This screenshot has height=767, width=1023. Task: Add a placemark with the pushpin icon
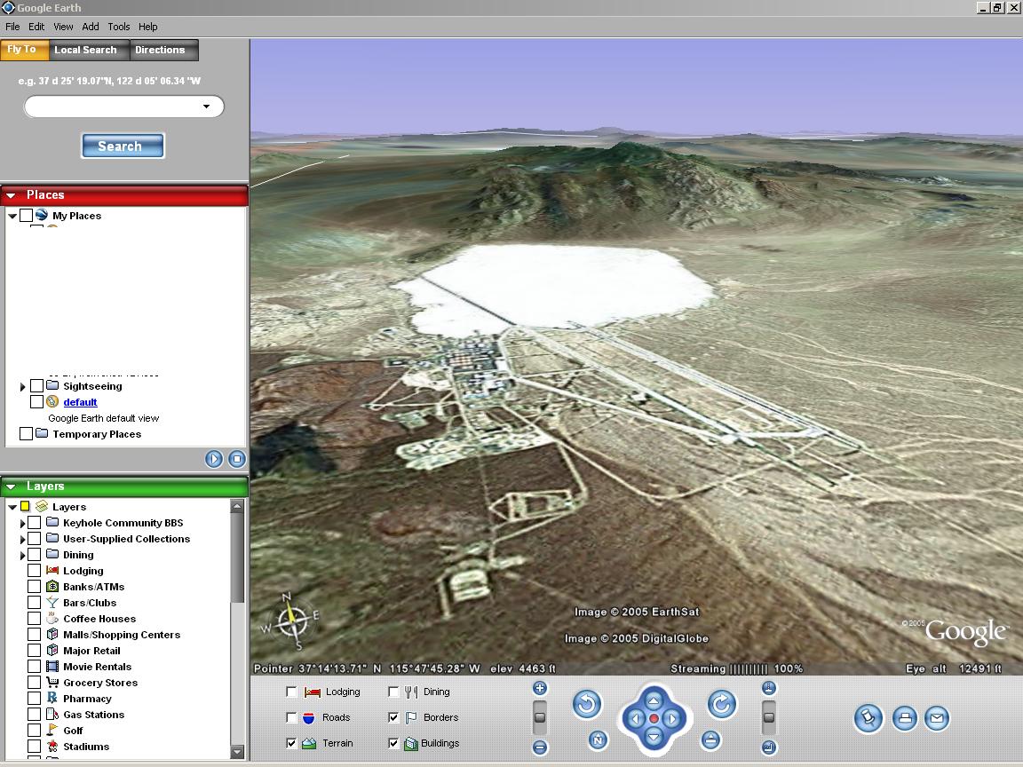(x=868, y=718)
